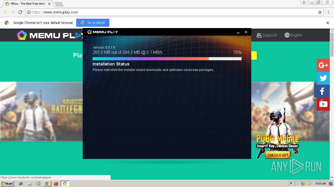Click the installer download progress bar
Image resolution: width=334 pixels, height=187 pixels.
click(x=167, y=59)
